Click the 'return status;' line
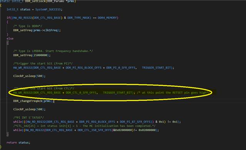The image size is (246, 150). point(18,142)
